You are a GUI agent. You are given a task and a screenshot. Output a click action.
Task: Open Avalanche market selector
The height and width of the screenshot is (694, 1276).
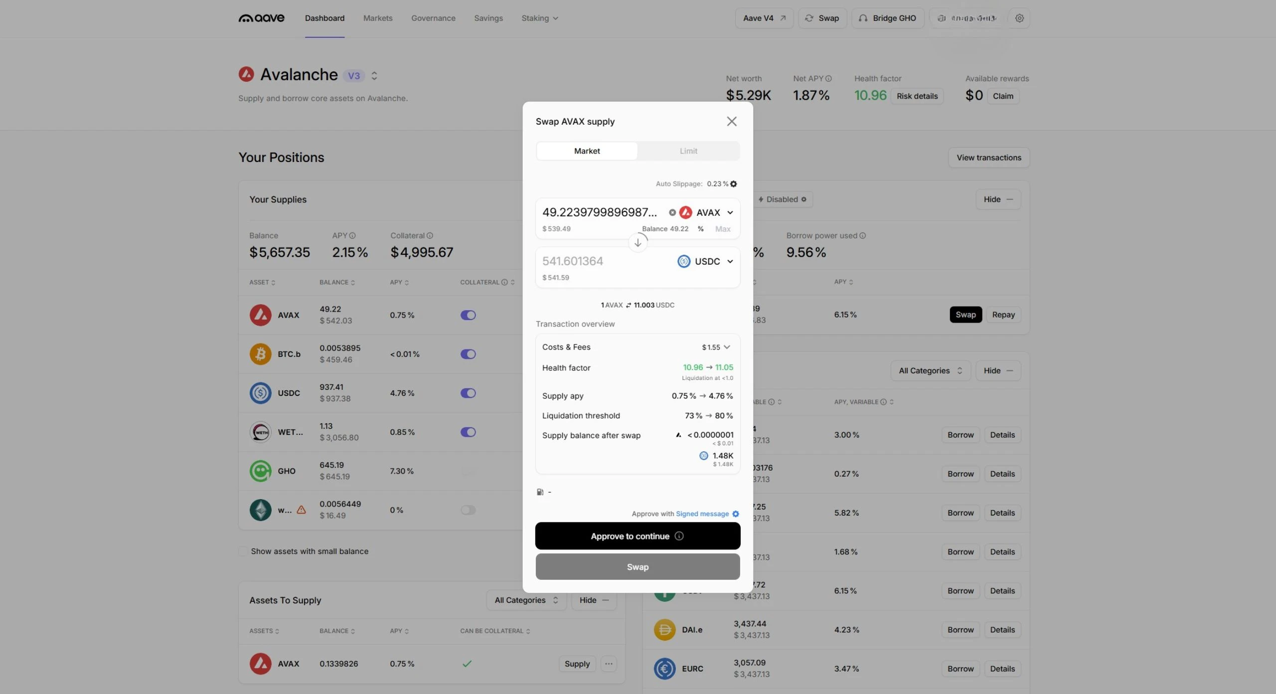tap(374, 76)
